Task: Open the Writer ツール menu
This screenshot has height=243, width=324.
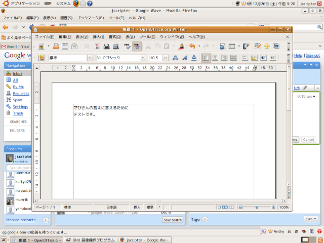Action: click(147, 37)
